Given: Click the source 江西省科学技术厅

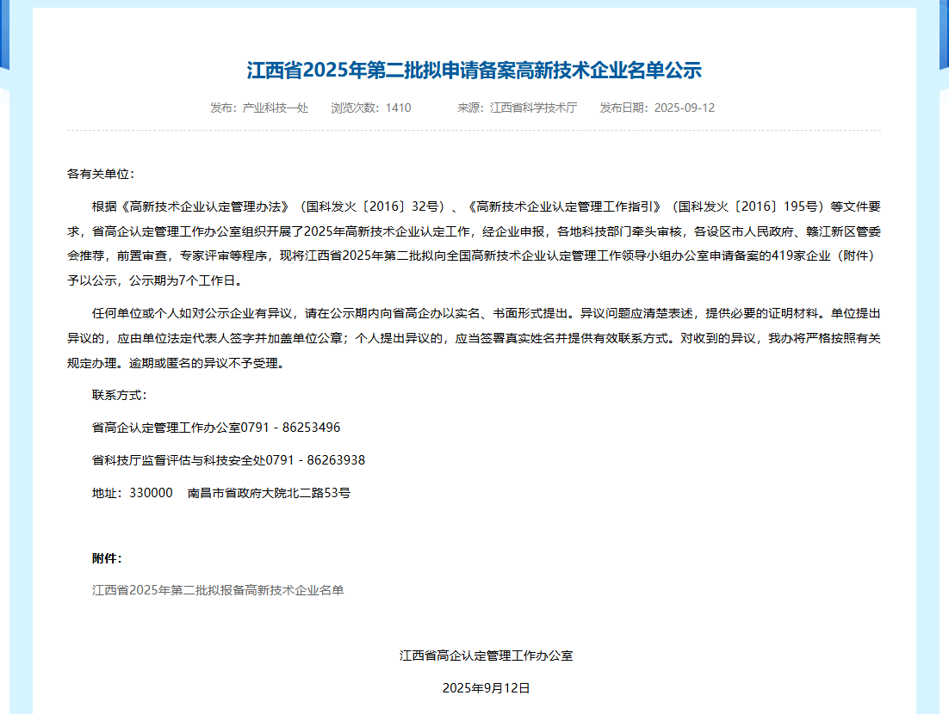Looking at the screenshot, I should point(533,108).
